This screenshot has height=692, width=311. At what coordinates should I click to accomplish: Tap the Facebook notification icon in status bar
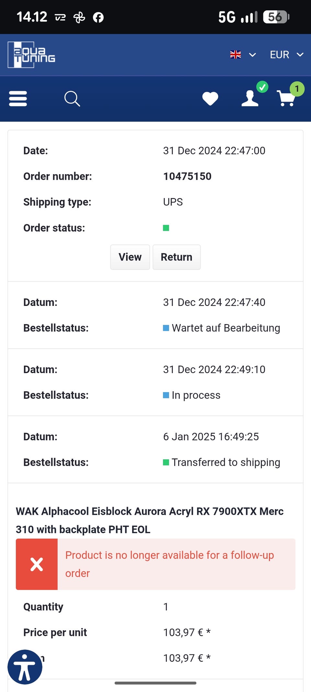pos(98,17)
